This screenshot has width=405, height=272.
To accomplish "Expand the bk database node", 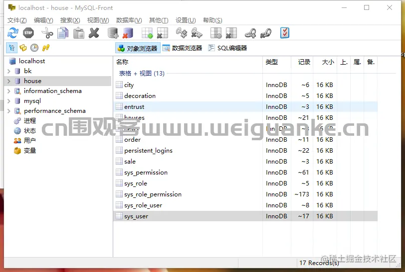I will [x=9, y=71].
